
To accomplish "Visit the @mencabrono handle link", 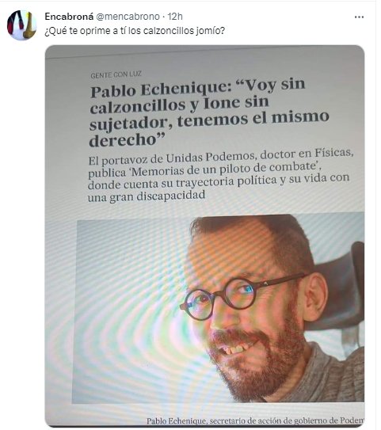I will [x=128, y=17].
